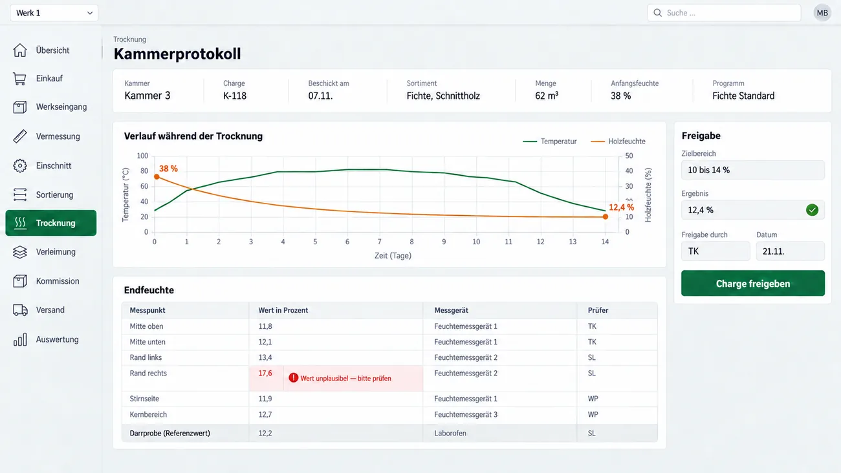Click the Programm value Fichte Standard
841x473 pixels.
click(743, 96)
